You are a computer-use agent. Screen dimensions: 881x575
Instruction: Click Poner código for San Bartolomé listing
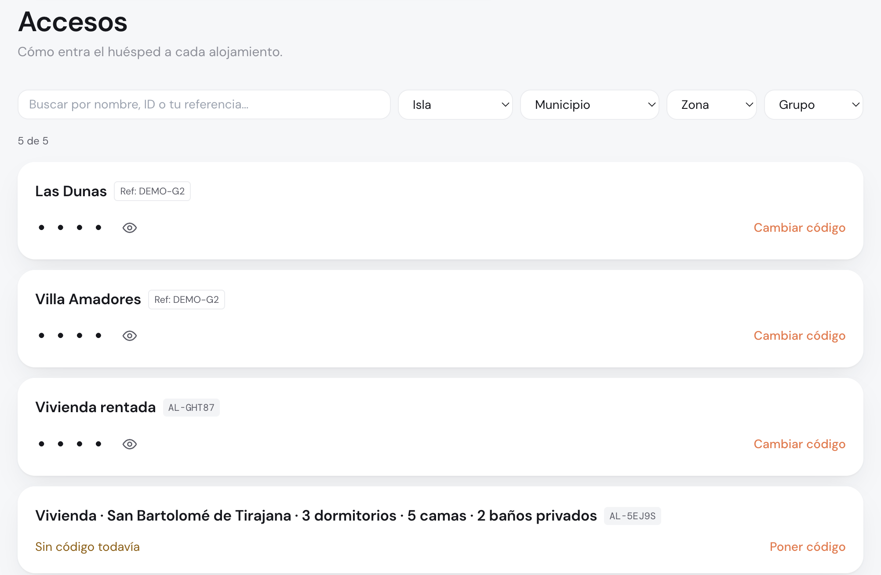808,547
